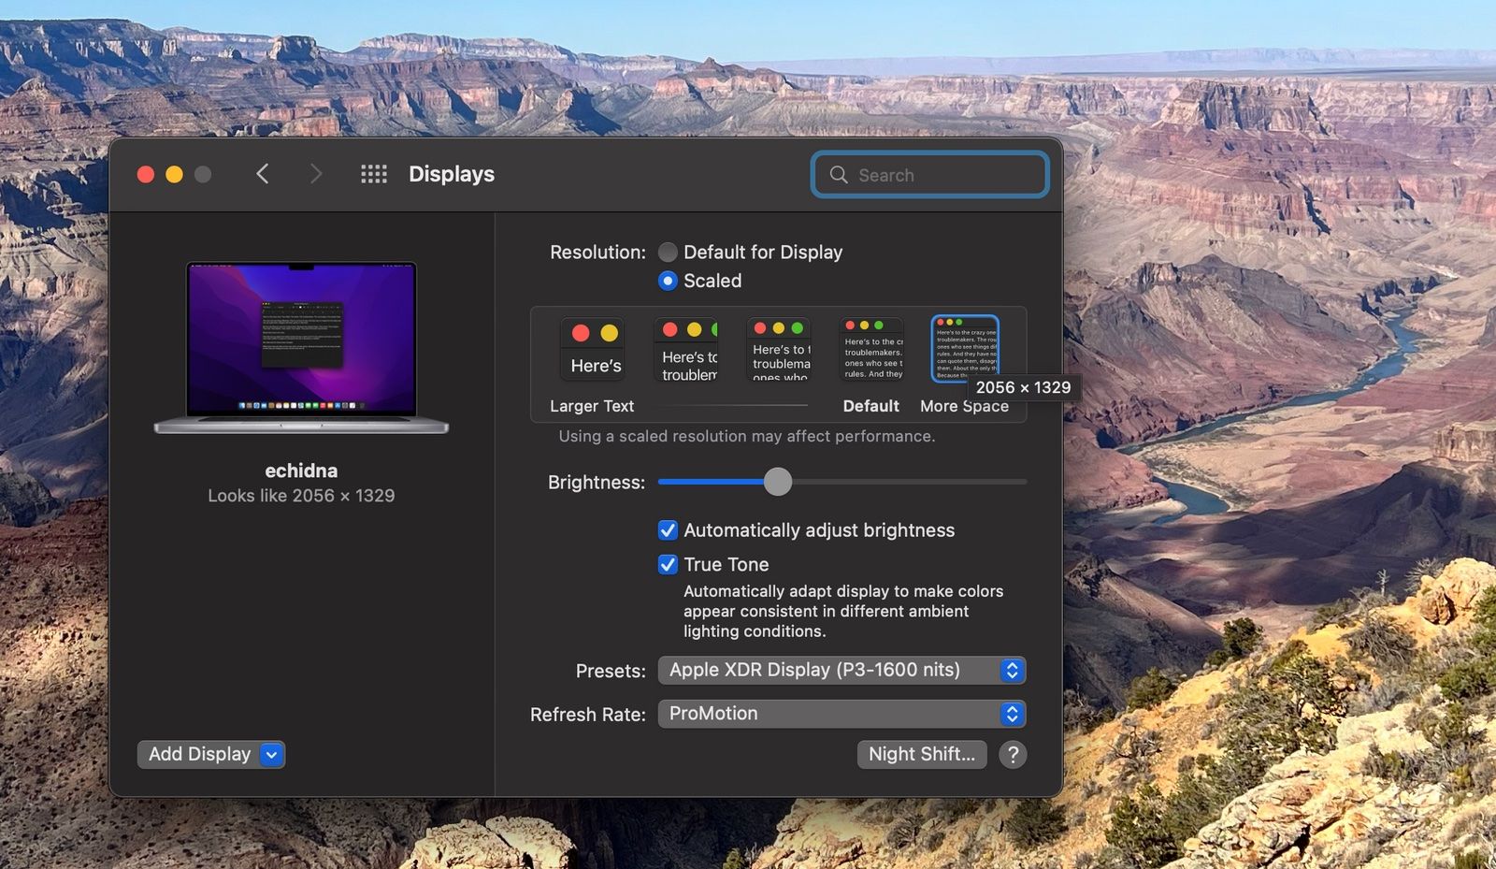Select Default for Display resolution
Viewport: 1496px width, 869px height.
pyautogui.click(x=668, y=253)
